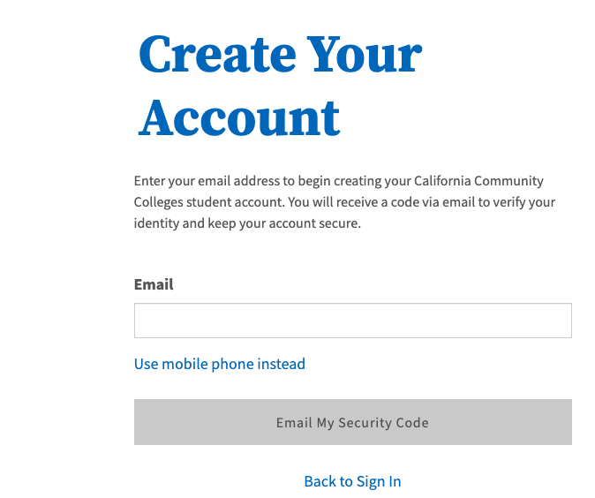Viewport: 595px width, 498px height.
Task: Switch to mobile phone verification
Action: click(220, 364)
